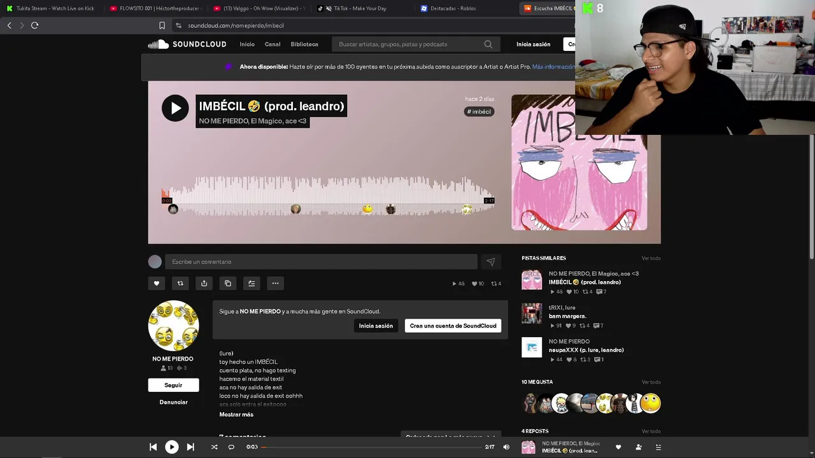The width and height of the screenshot is (815, 458).
Task: Open neupaXXX thumbnail in similar tracks
Action: [x=532, y=347]
